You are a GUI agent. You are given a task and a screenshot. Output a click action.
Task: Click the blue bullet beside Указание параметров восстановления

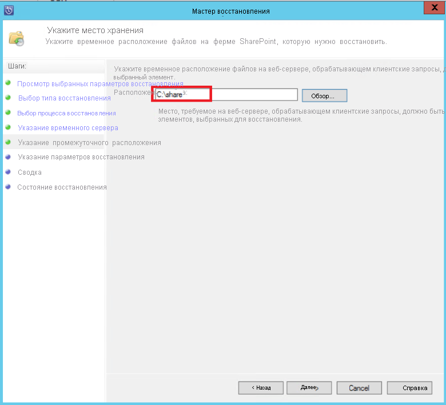tap(8, 157)
